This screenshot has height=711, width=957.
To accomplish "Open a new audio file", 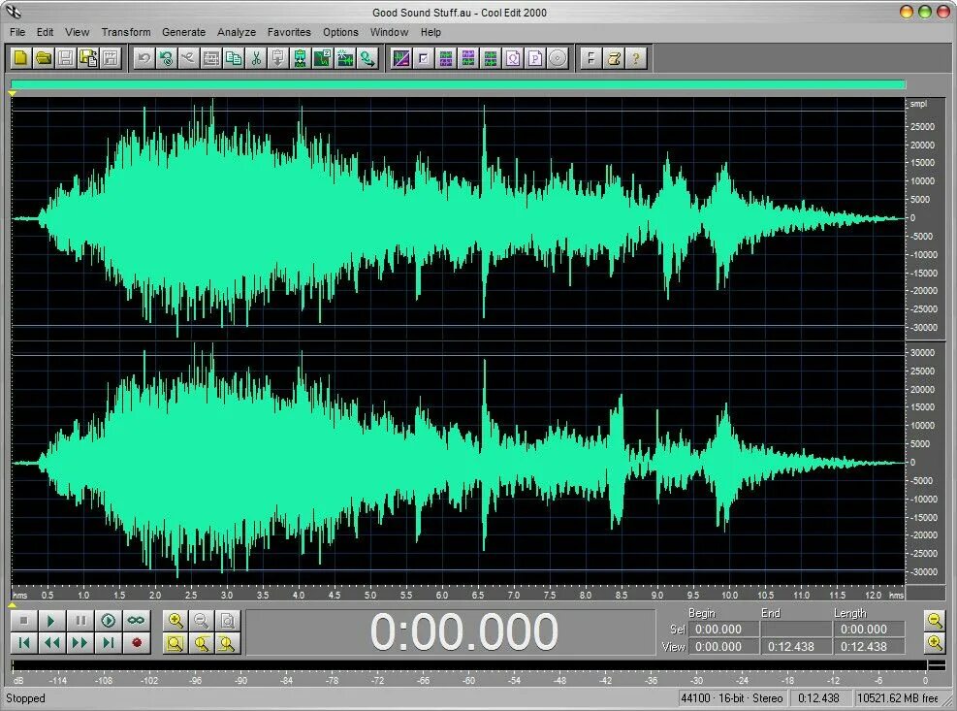I will click(x=19, y=58).
